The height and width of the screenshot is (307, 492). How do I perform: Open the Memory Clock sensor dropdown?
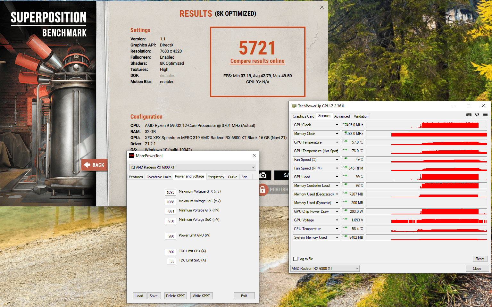[337, 134]
